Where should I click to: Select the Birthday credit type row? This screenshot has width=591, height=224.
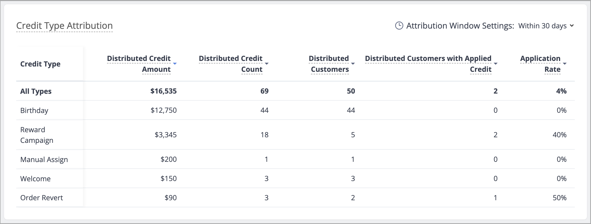click(296, 110)
